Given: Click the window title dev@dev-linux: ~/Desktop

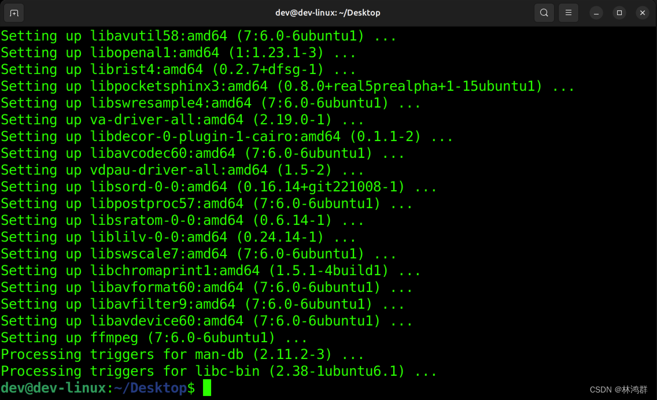Looking at the screenshot, I should tap(328, 12).
